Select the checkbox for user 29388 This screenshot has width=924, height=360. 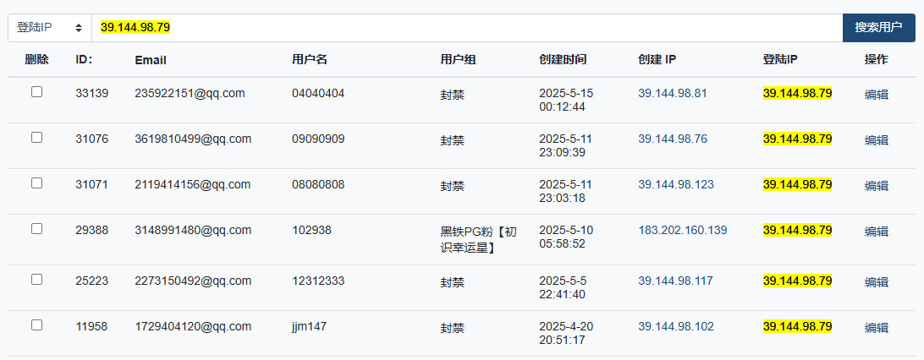[x=36, y=229]
